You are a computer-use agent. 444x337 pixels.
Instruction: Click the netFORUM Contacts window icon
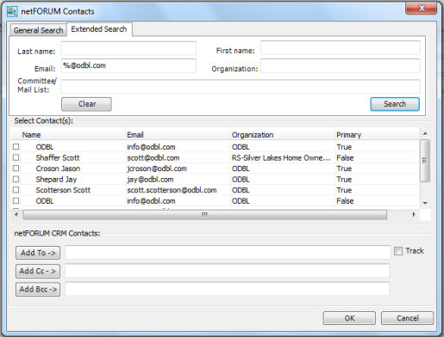(12, 11)
